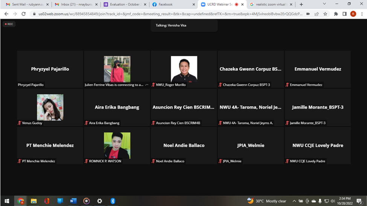Screen dimensions: 367x206
Task: Open the browser side panel icon
Action: pyautogui.click(x=344, y=14)
